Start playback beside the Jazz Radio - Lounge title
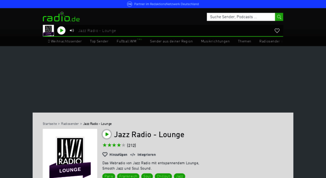Viewport: 326px width, 178px height. click(107, 134)
